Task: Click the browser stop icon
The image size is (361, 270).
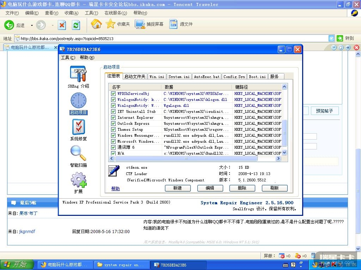Action: click(62, 25)
